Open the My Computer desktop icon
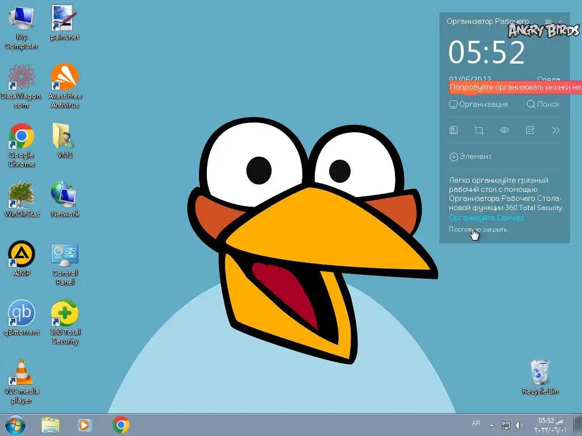The width and height of the screenshot is (582, 436). tap(22, 28)
